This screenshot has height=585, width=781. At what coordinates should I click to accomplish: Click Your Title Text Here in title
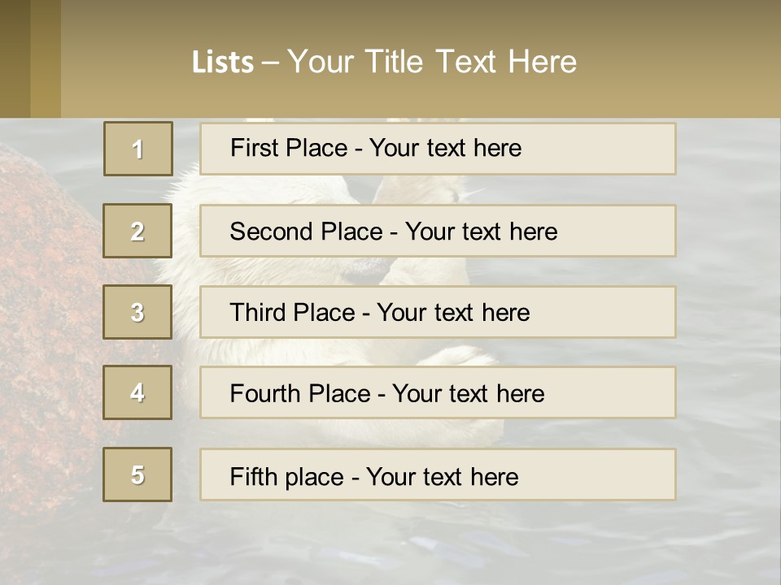coord(432,62)
